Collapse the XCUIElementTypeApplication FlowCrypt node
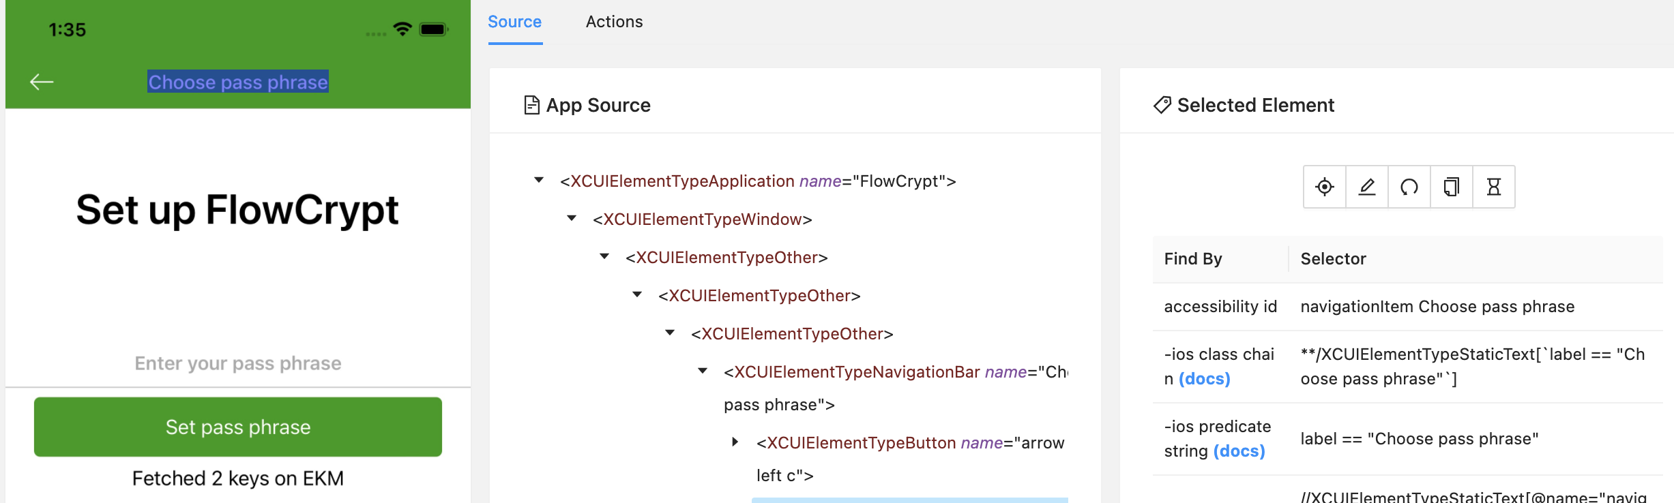The image size is (1674, 503). click(x=539, y=180)
